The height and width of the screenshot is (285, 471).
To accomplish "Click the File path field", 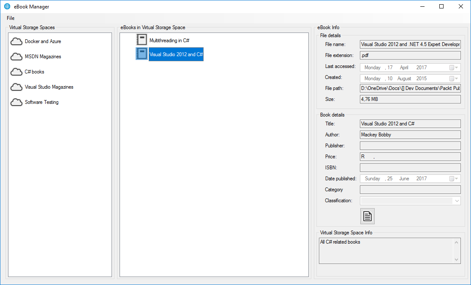I will 410,88.
